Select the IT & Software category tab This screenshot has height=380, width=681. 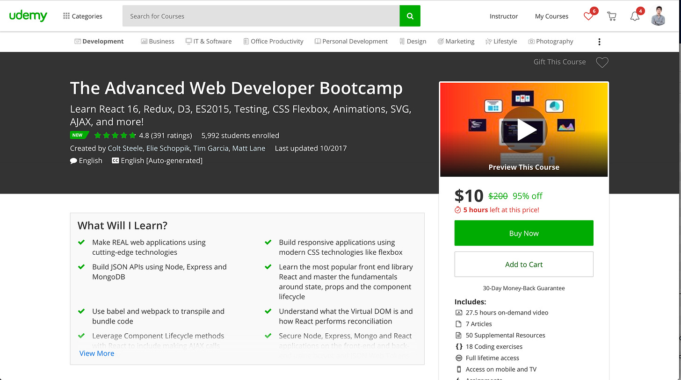point(209,41)
